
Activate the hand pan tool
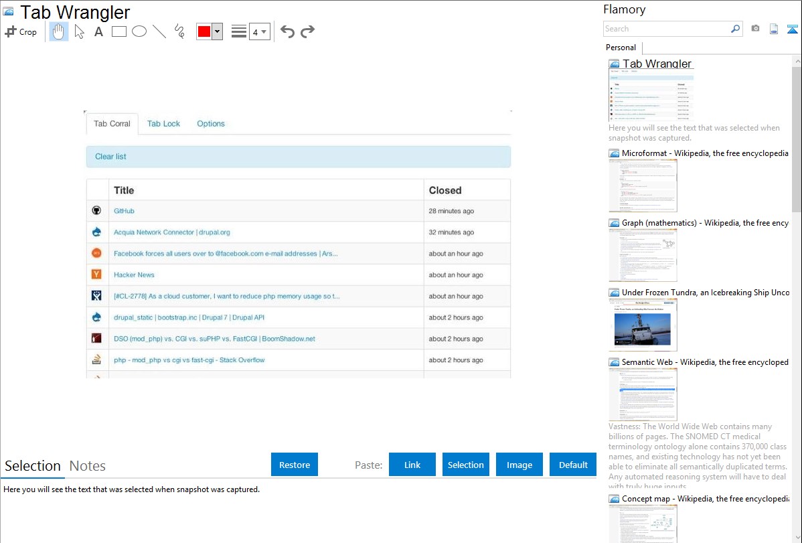[x=58, y=31]
